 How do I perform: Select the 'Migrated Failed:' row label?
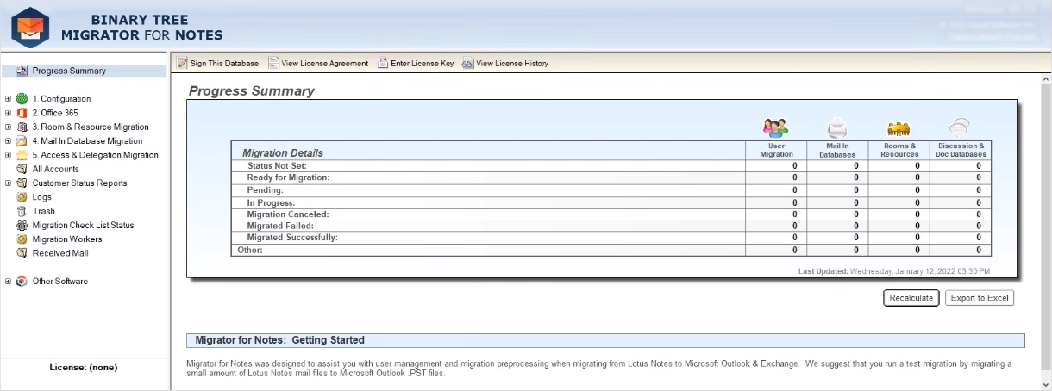click(280, 226)
